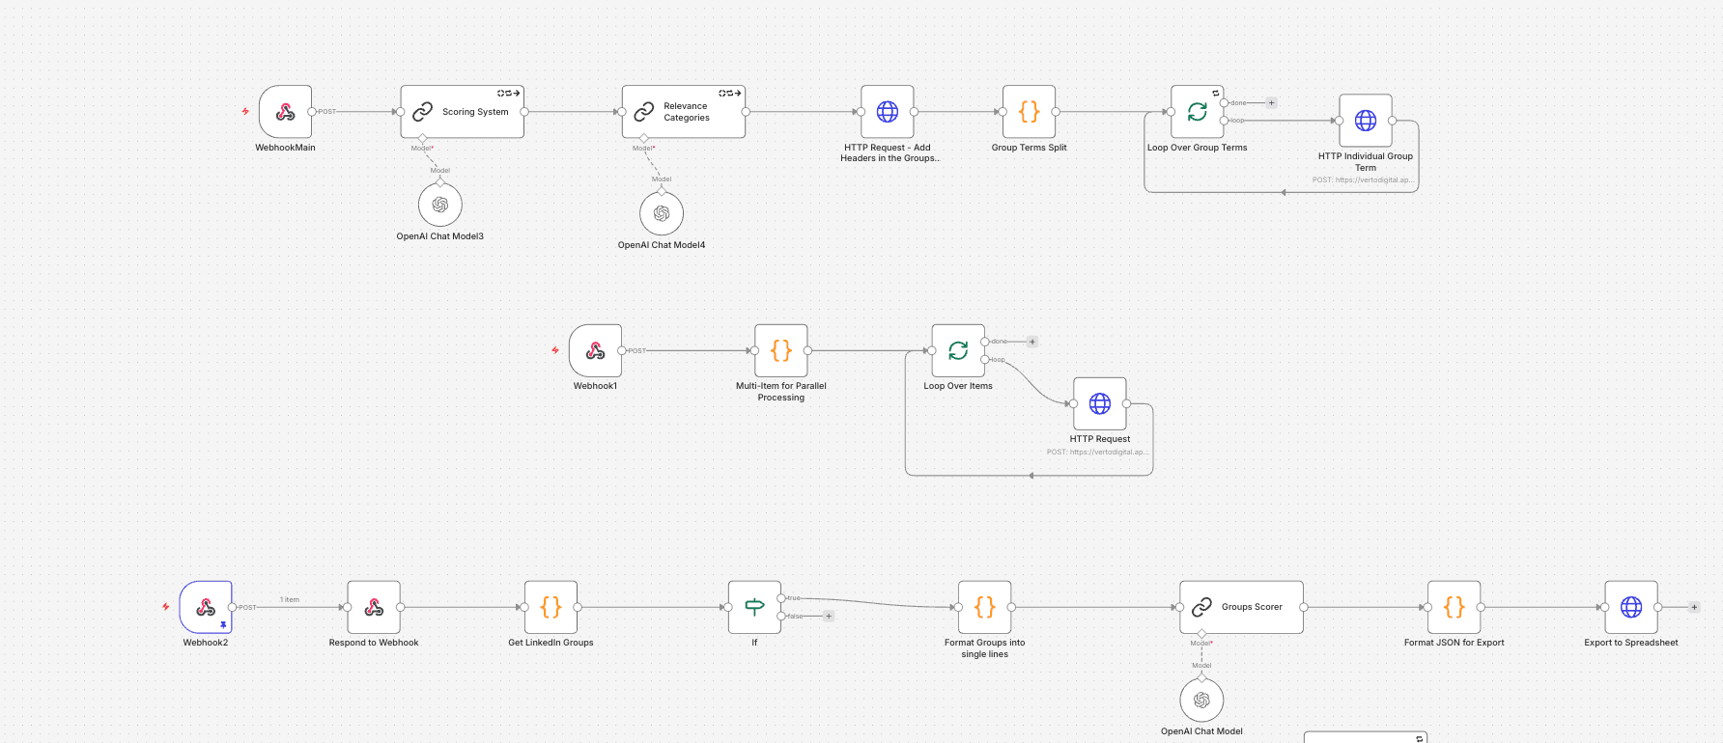Add node after Export to Spreadsheet
This screenshot has height=743, width=1723.
pyautogui.click(x=1694, y=607)
